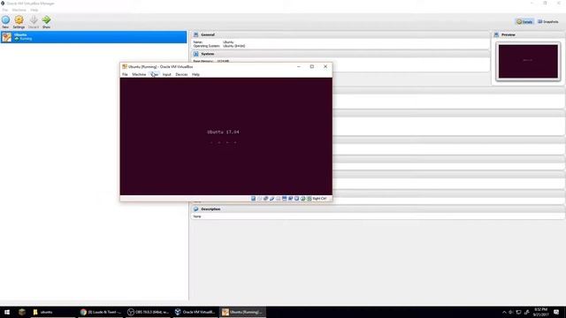Click the Discard toolbar icon
Viewport: 566px width, 318px height.
coord(34,21)
